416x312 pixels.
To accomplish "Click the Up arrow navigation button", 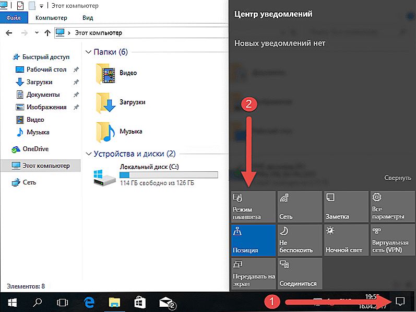I will tap(47, 33).
